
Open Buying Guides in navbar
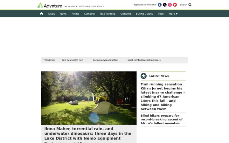[144, 14]
